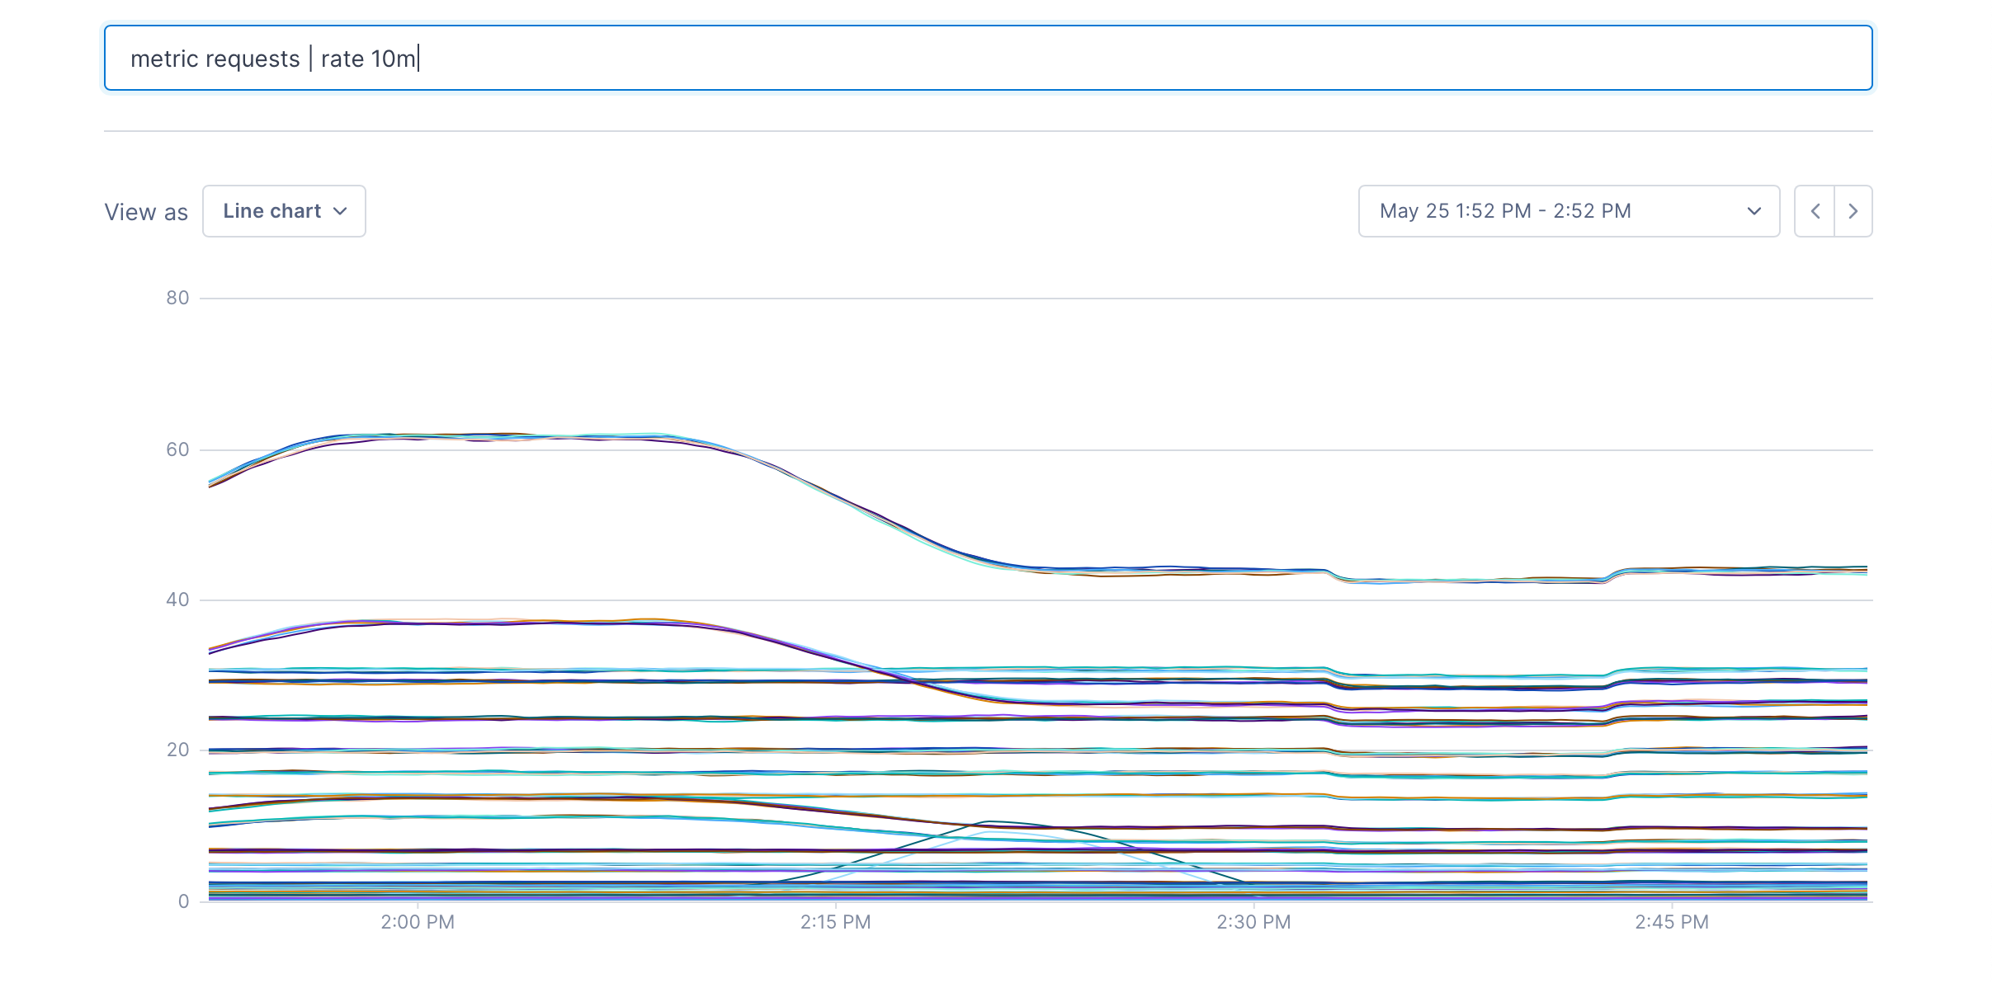Viewport: 1992px width, 983px height.
Task: Click the 60 y-axis label
Action: click(177, 449)
